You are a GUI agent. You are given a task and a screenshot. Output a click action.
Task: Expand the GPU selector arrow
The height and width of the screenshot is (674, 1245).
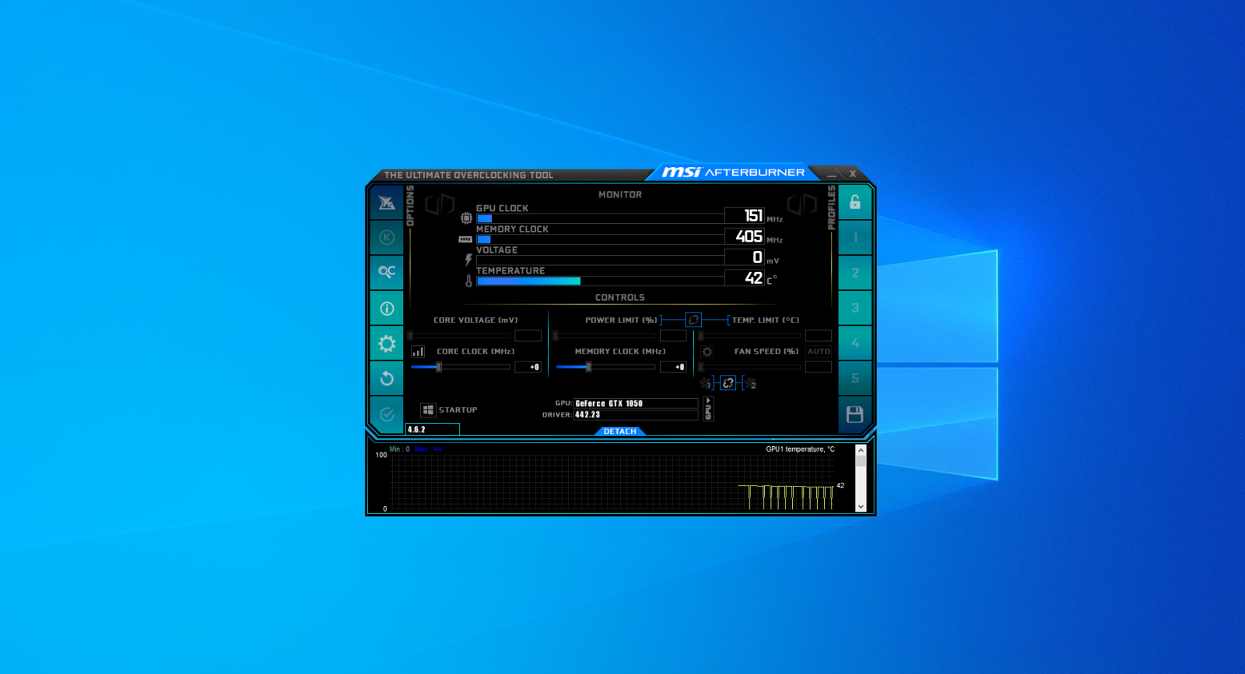(x=708, y=409)
